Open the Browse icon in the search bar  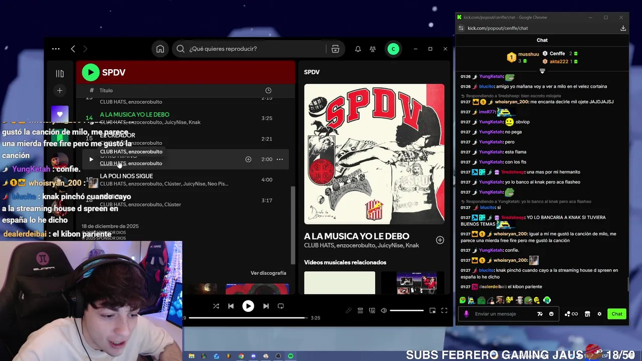pos(336,49)
